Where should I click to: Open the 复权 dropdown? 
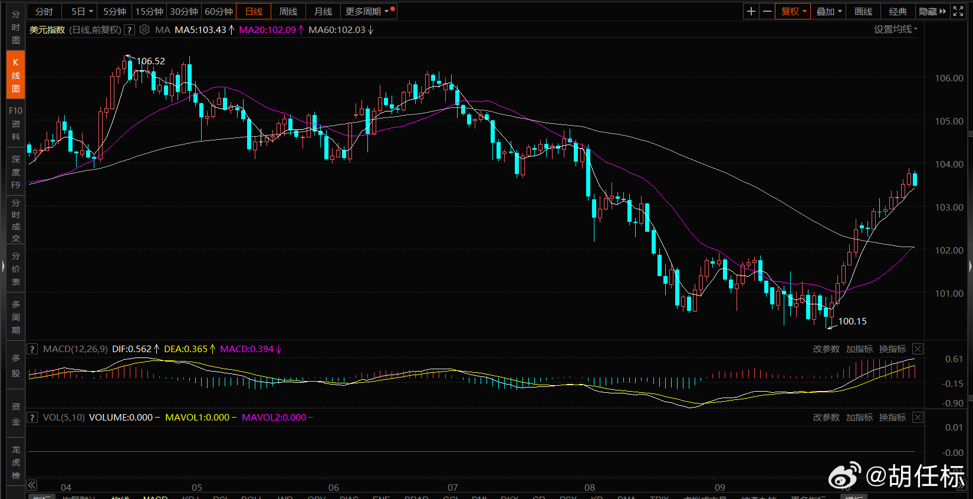pyautogui.click(x=793, y=11)
